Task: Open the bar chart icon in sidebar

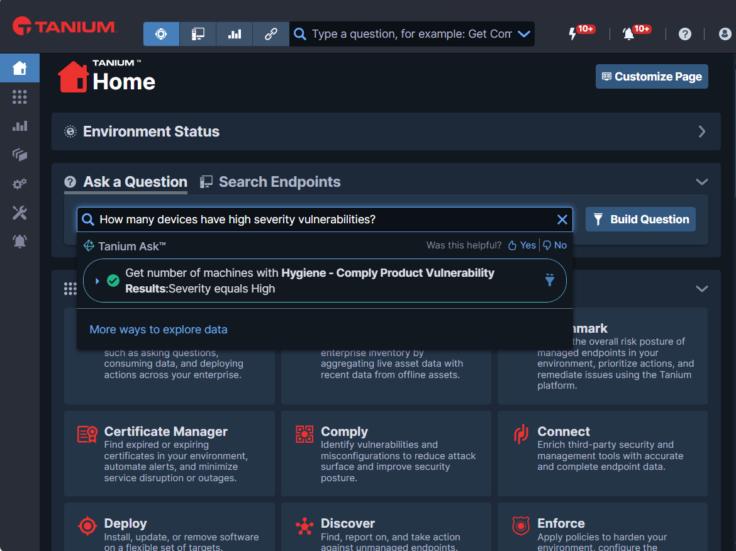Action: pyautogui.click(x=20, y=126)
